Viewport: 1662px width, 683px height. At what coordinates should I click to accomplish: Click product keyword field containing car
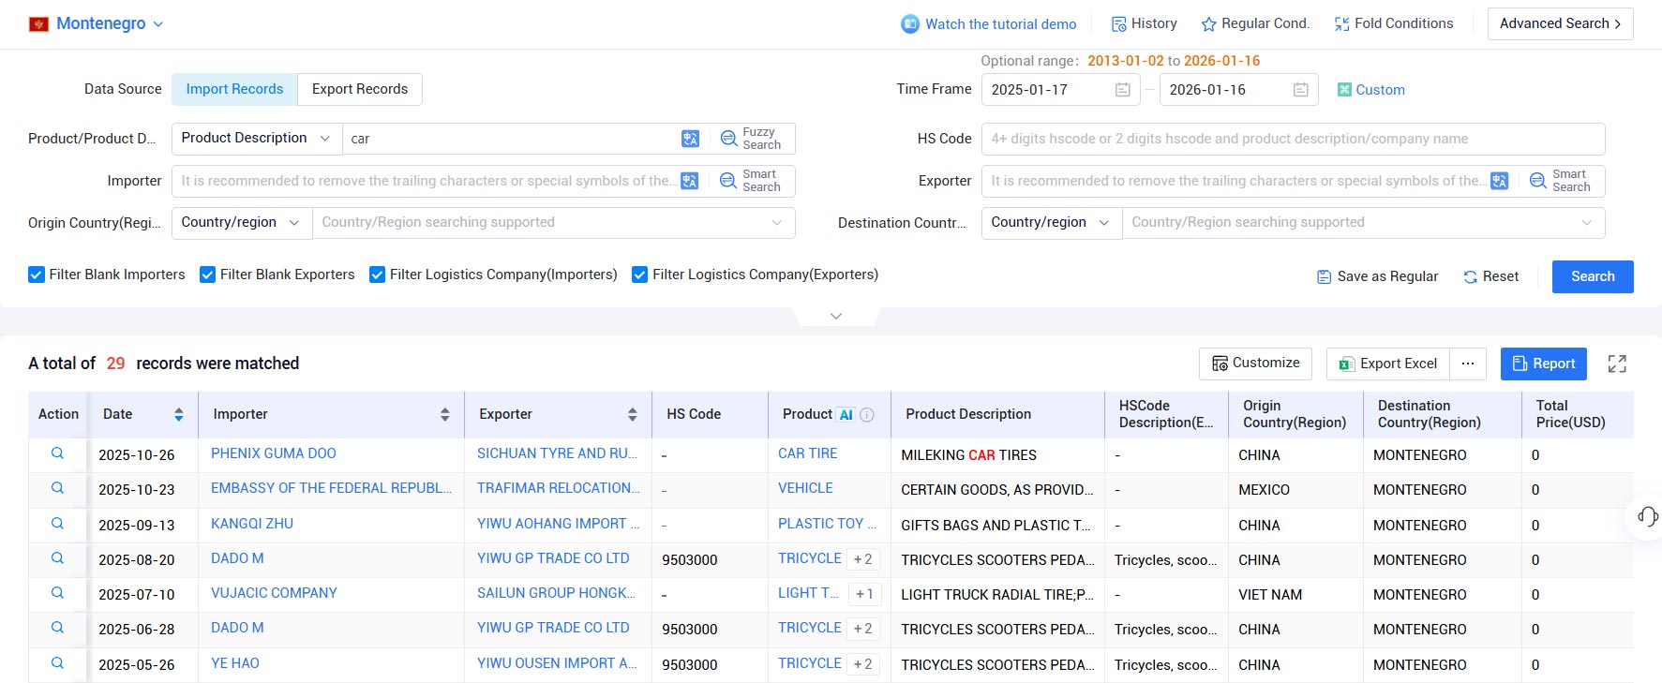[x=511, y=139]
